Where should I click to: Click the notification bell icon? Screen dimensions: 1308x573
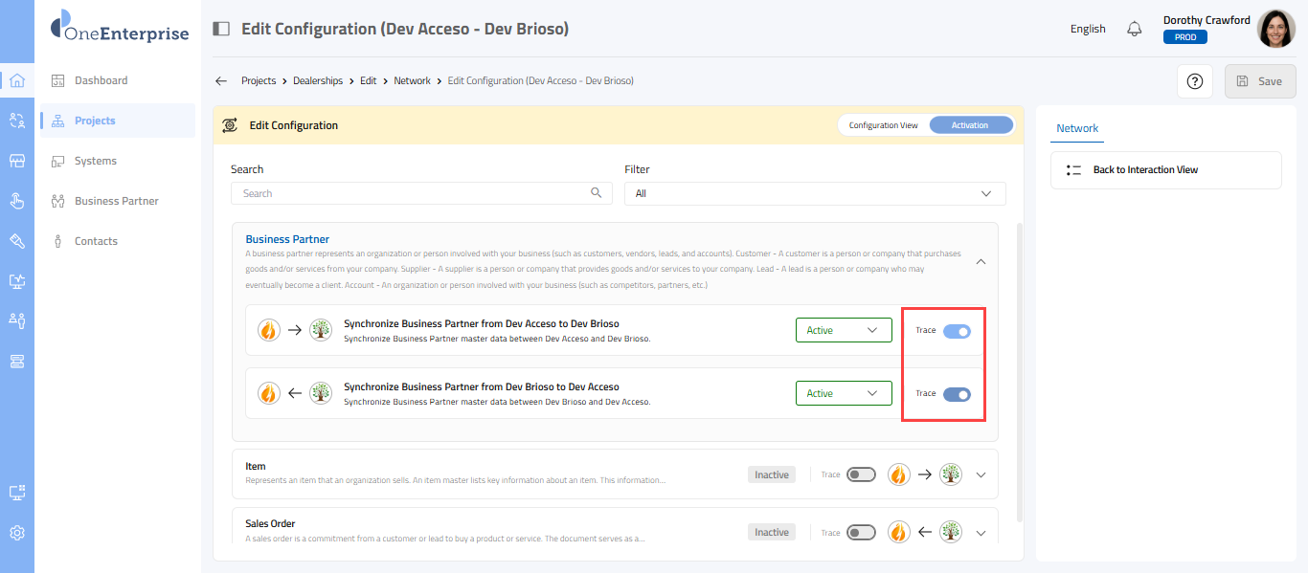[x=1135, y=29]
